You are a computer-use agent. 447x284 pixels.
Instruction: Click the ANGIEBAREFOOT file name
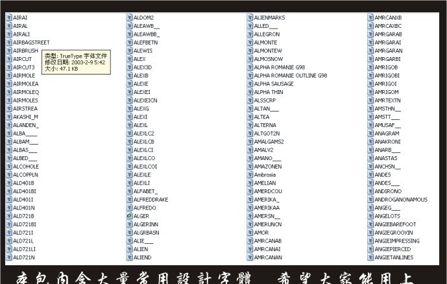pyautogui.click(x=395, y=224)
